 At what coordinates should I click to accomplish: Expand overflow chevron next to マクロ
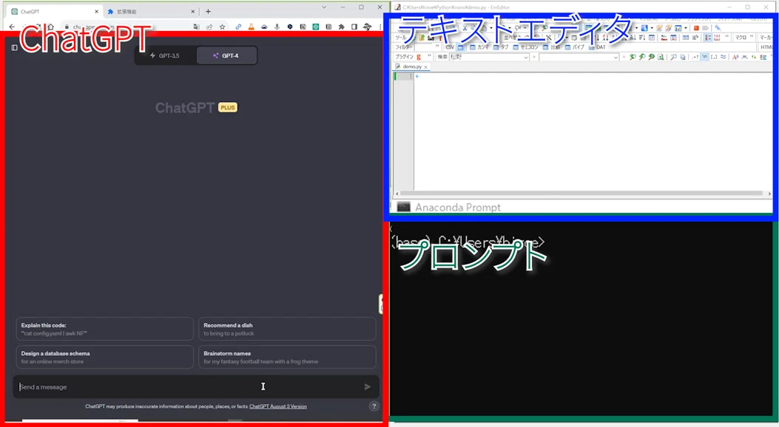point(751,37)
